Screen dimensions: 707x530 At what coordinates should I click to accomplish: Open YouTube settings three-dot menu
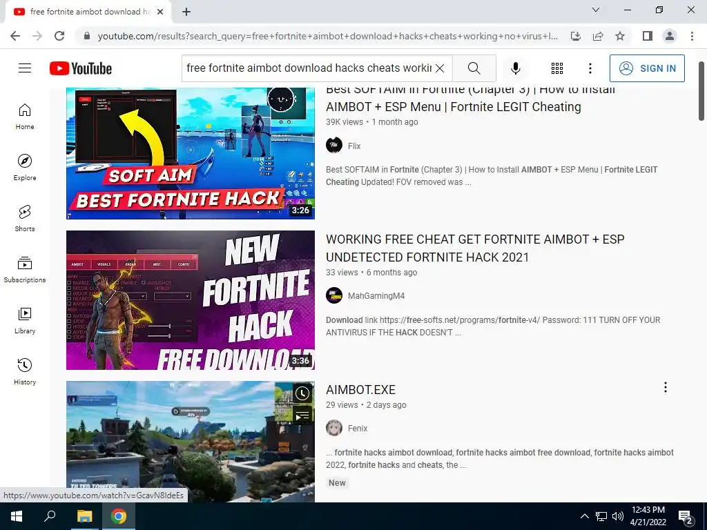point(590,68)
